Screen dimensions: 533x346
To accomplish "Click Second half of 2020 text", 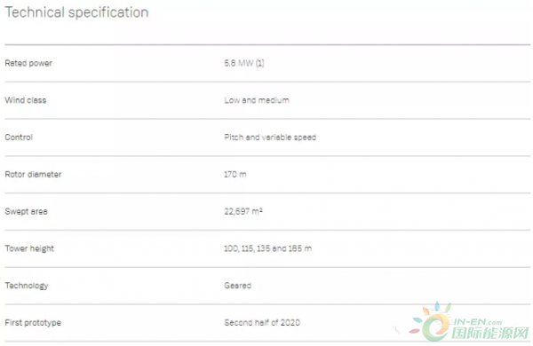I will point(262,323).
